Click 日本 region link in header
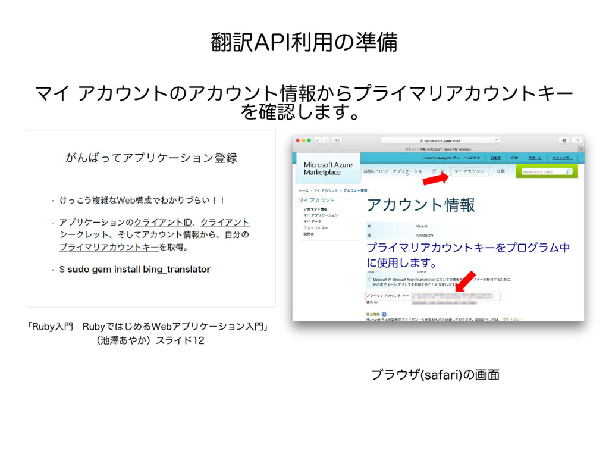The image size is (609, 457). [x=514, y=158]
